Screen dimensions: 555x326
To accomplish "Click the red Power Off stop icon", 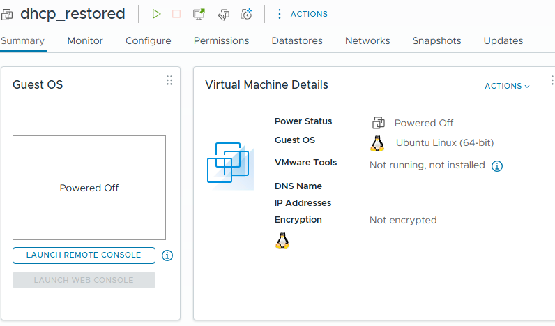I will tap(176, 14).
